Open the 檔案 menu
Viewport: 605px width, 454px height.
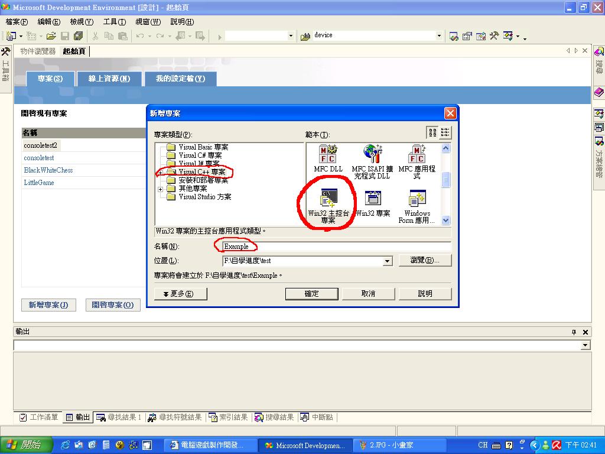[x=17, y=22]
